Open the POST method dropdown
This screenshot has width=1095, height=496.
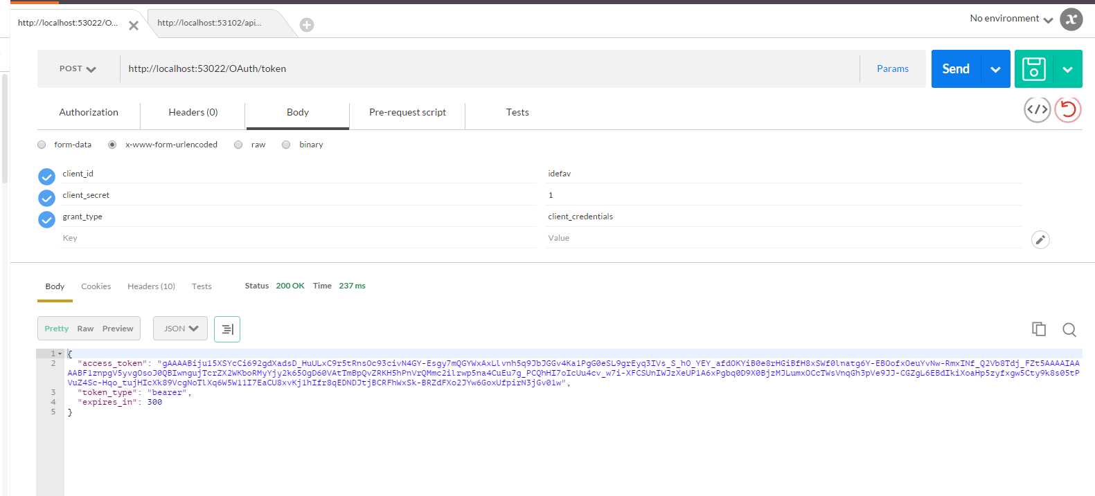(x=78, y=68)
